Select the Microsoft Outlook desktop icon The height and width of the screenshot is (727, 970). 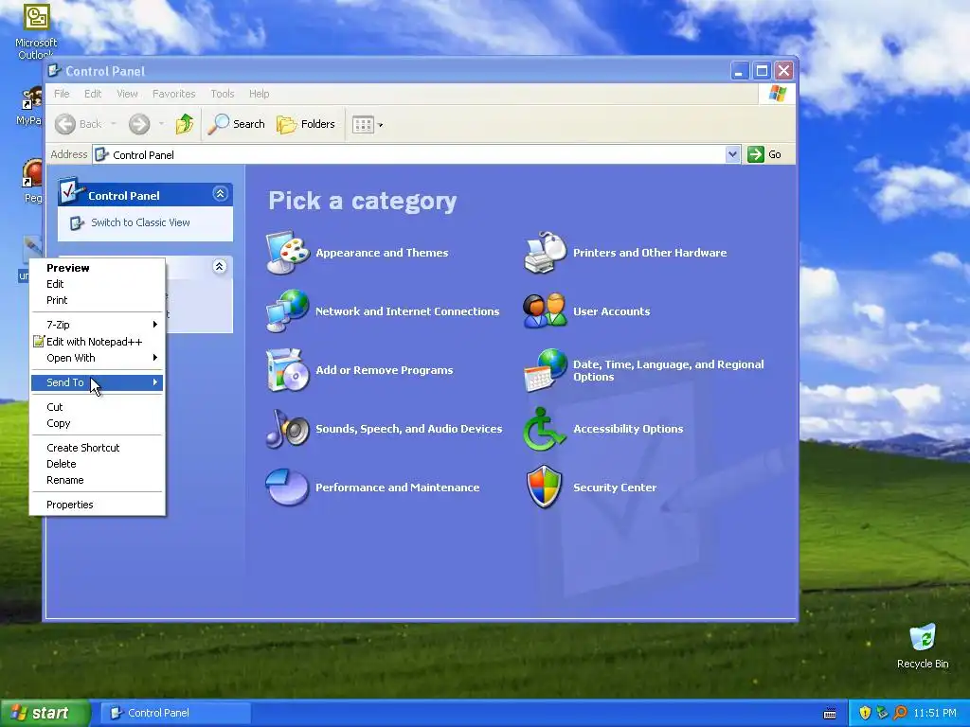point(36,31)
